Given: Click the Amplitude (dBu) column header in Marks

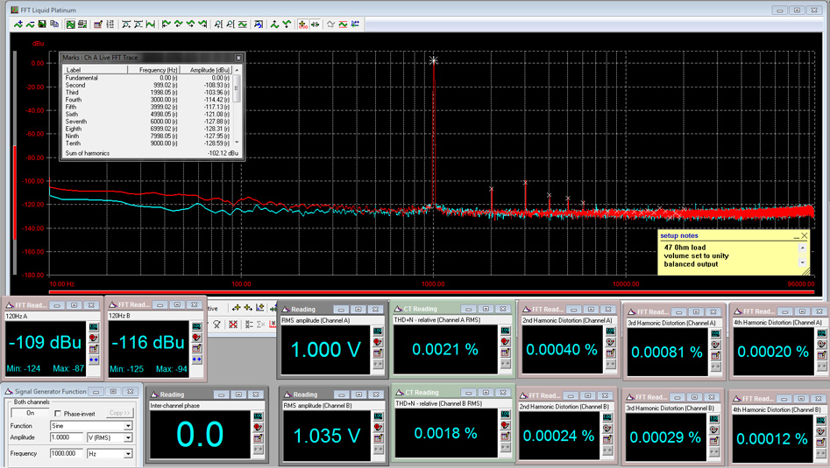Looking at the screenshot, I should click(207, 70).
